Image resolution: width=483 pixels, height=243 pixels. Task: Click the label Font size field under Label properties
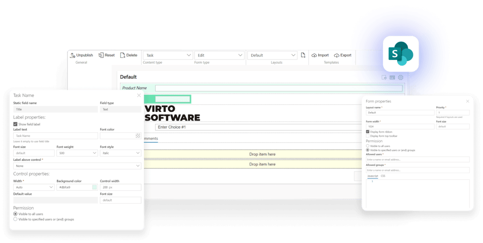[33, 153]
